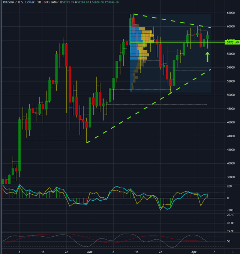This screenshot has width=240, height=254.
Task: Click the 54000 price axis label
Action: tap(231, 68)
